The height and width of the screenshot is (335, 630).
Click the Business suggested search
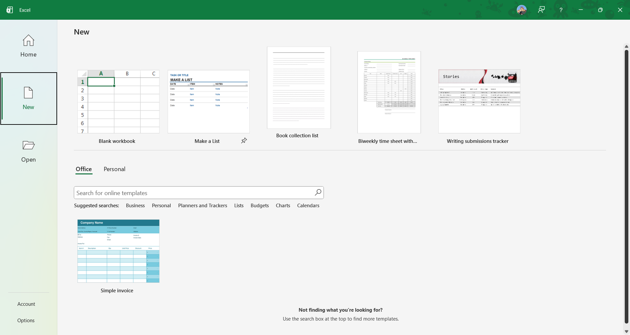136,206
